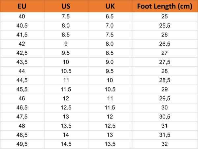
Task: Click the US size 14.5 cell
Action: coord(66,144)
